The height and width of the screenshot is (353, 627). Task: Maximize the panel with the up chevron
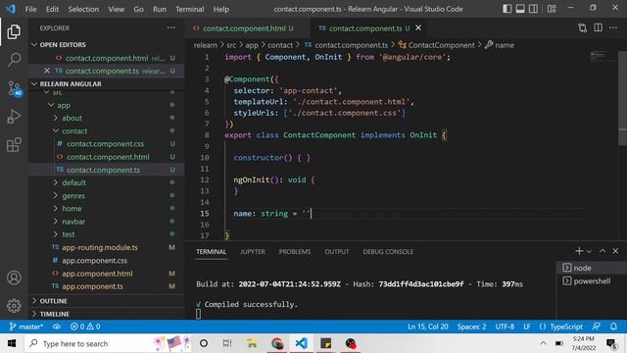[603, 251]
